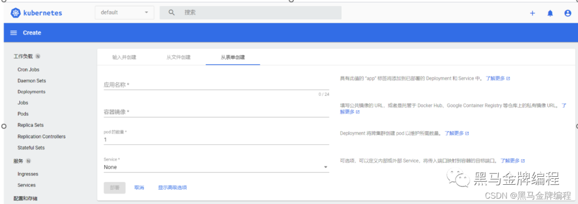Switch to the 输入并创建 tab
578x204 pixels.
(124, 57)
